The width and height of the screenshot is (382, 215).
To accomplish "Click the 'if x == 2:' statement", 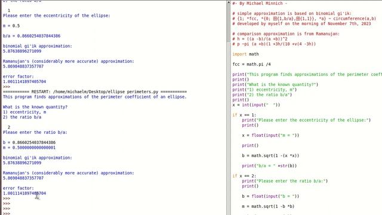I will (x=244, y=176).
